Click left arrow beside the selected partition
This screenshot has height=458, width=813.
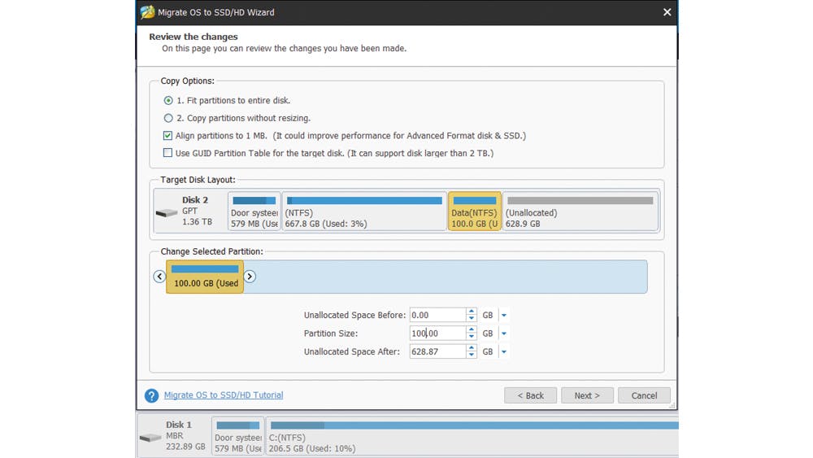[x=159, y=277]
